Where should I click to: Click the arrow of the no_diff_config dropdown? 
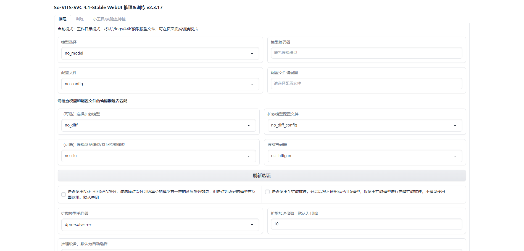455,126
